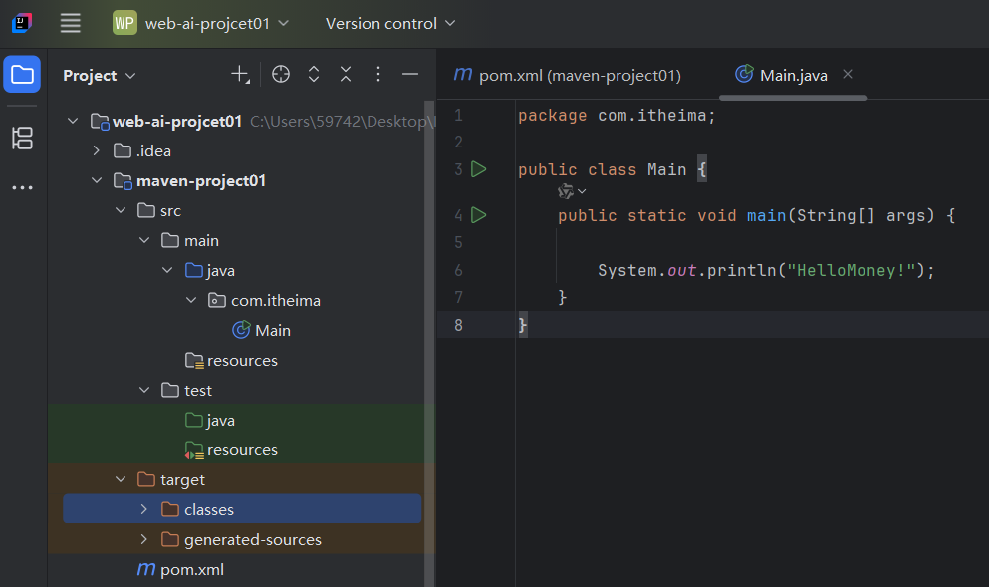Toggle the Project tool window folder button
989x587 pixels.
[22, 75]
